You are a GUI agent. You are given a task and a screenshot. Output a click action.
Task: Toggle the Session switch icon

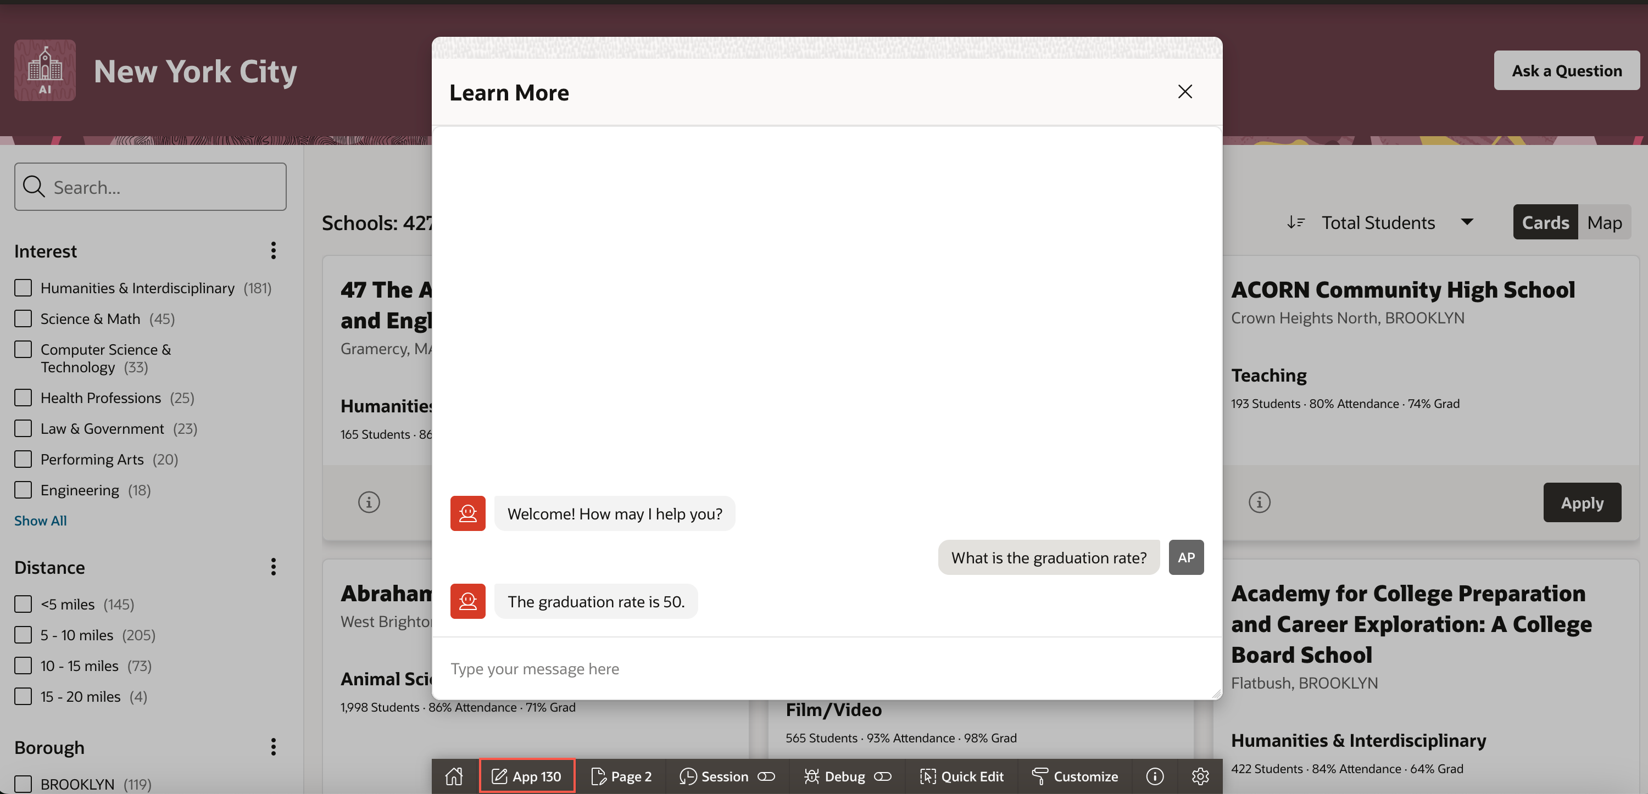766,776
